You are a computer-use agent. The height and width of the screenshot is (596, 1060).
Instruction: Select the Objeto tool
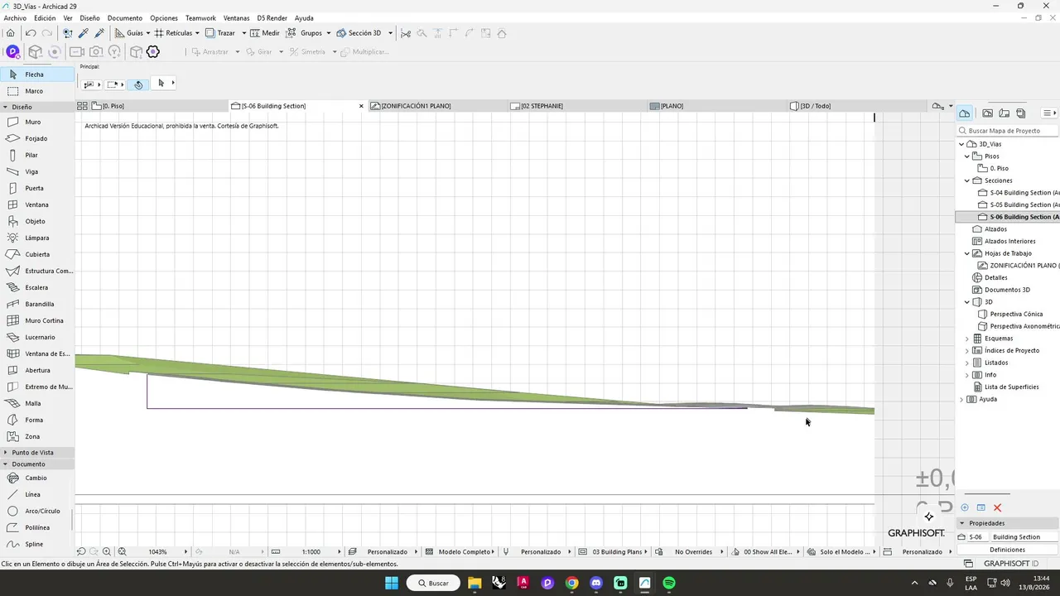[36, 221]
